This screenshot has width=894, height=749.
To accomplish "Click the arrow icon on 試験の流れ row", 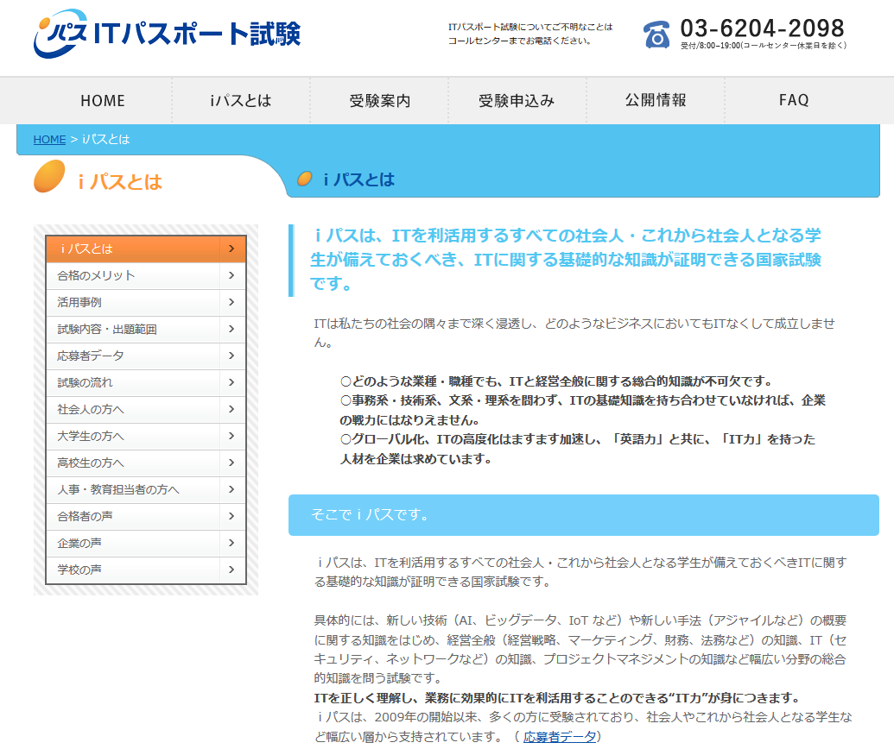I will pos(231,382).
